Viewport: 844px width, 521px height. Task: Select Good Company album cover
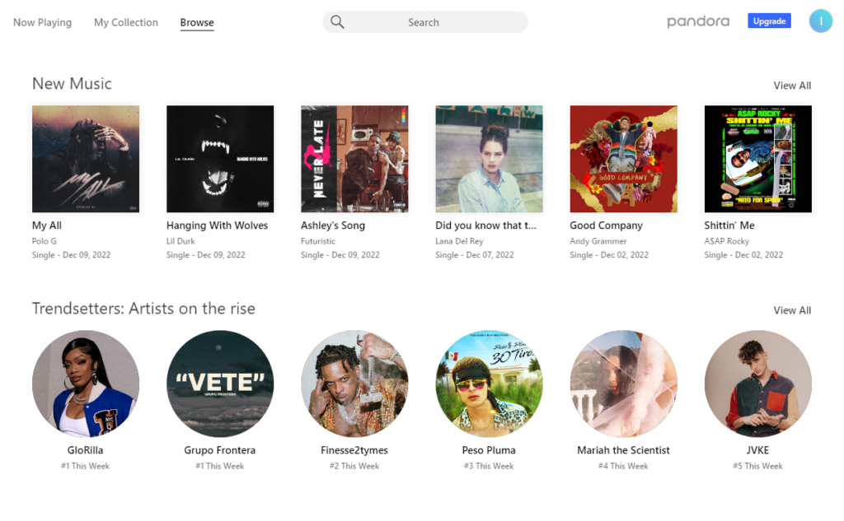(623, 159)
